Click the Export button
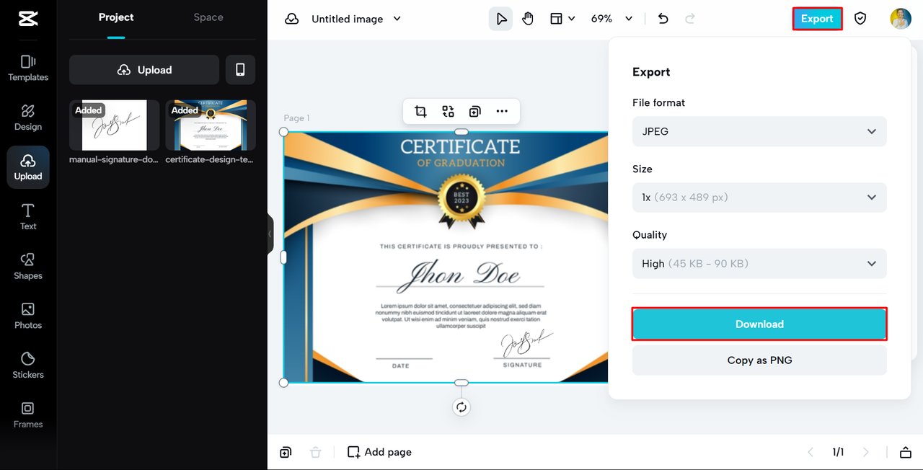923x470 pixels. pyautogui.click(x=817, y=19)
